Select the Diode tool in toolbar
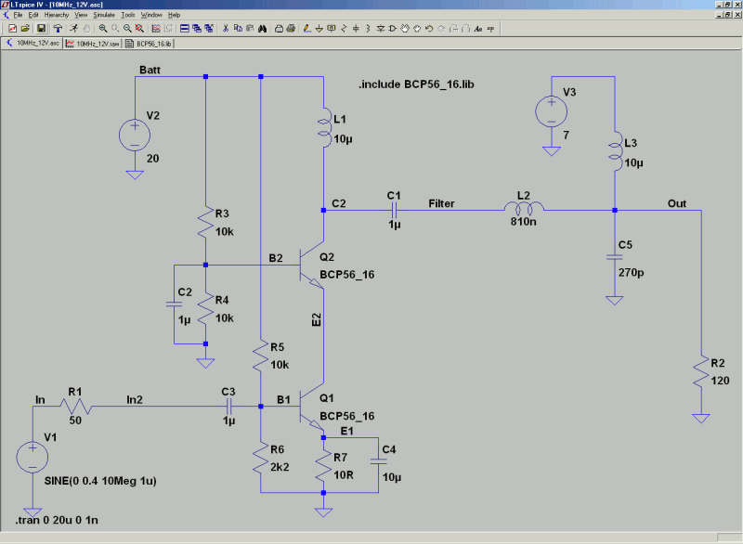 381,29
